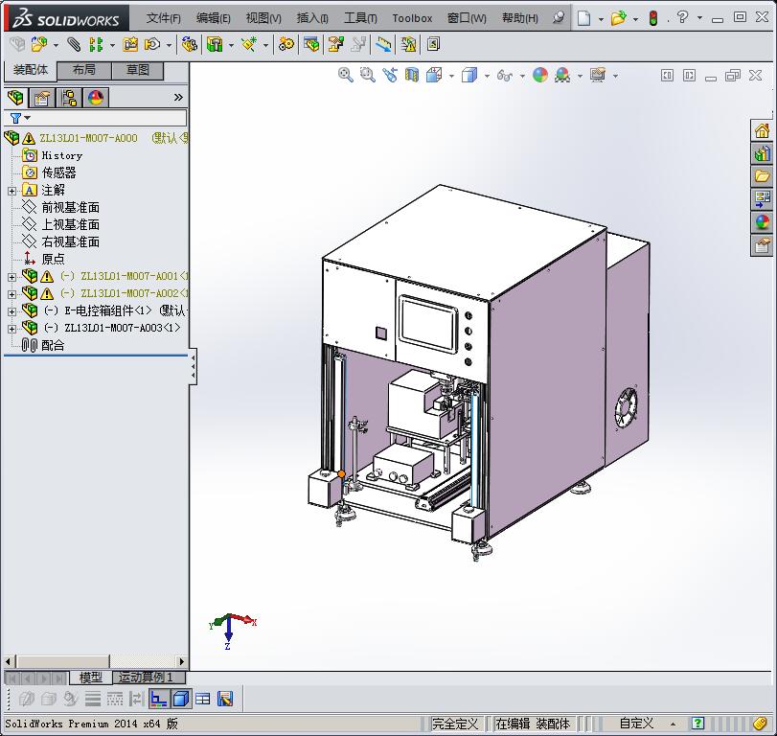
Task: Open the 自定义 status bar dropdown arrow
Action: (x=673, y=724)
